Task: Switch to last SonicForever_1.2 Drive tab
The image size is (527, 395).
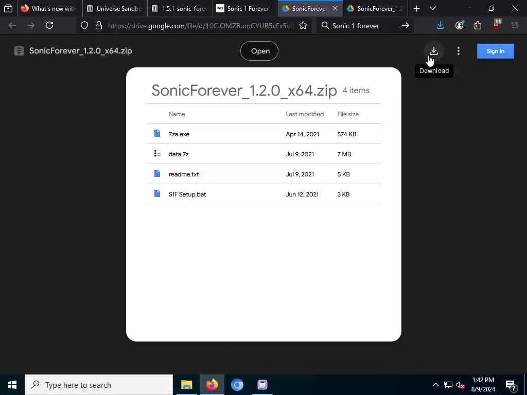Action: tap(375, 8)
